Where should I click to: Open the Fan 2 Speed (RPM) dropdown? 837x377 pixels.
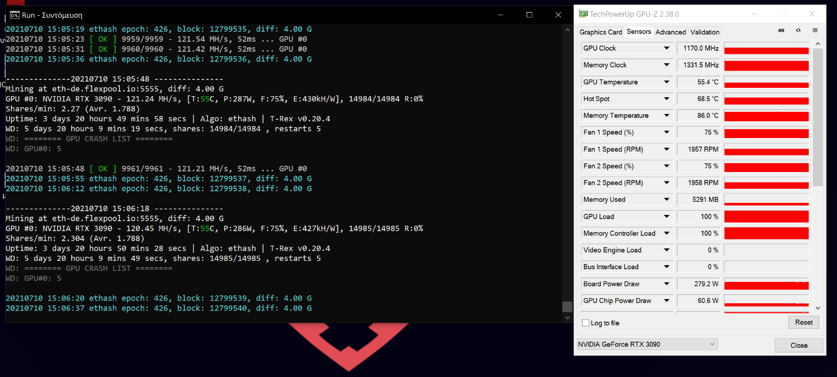coord(666,182)
